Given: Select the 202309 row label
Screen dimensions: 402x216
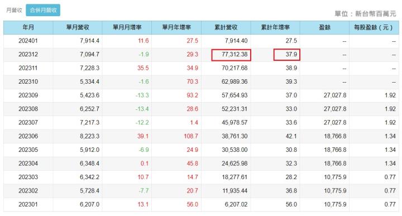Looking at the screenshot, I should 28,95.
